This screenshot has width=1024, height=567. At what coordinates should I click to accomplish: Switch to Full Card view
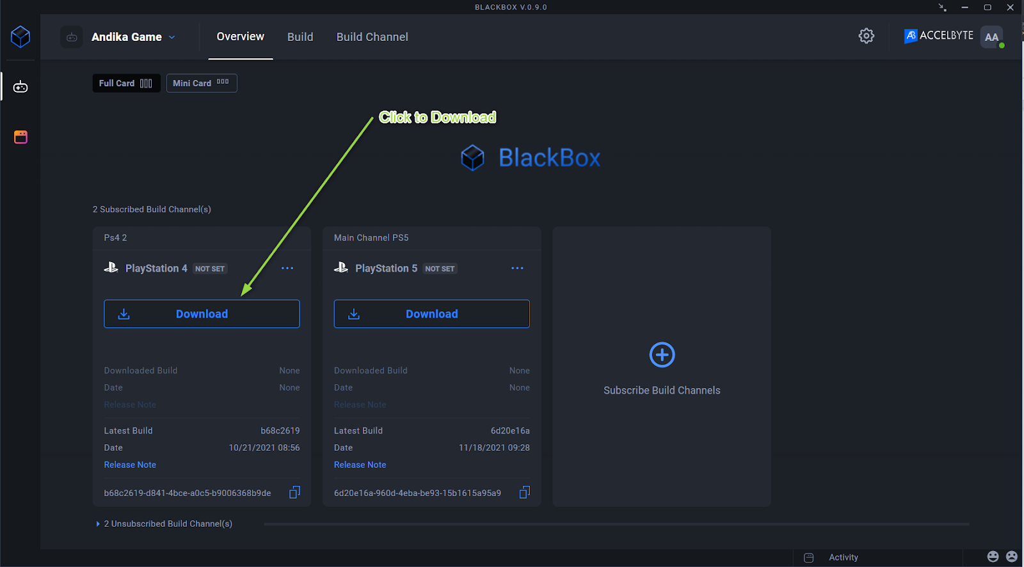(x=126, y=83)
